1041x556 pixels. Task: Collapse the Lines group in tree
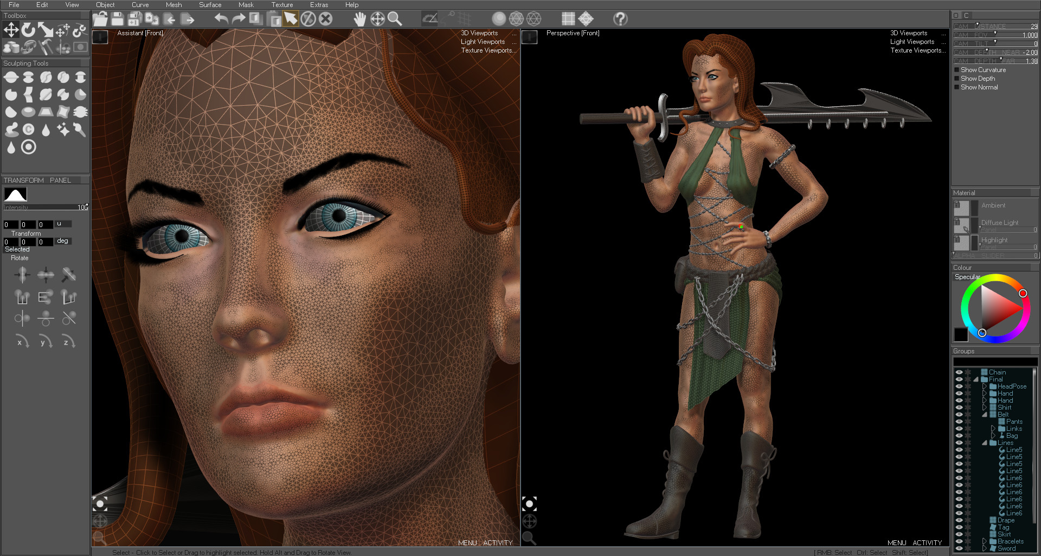985,443
